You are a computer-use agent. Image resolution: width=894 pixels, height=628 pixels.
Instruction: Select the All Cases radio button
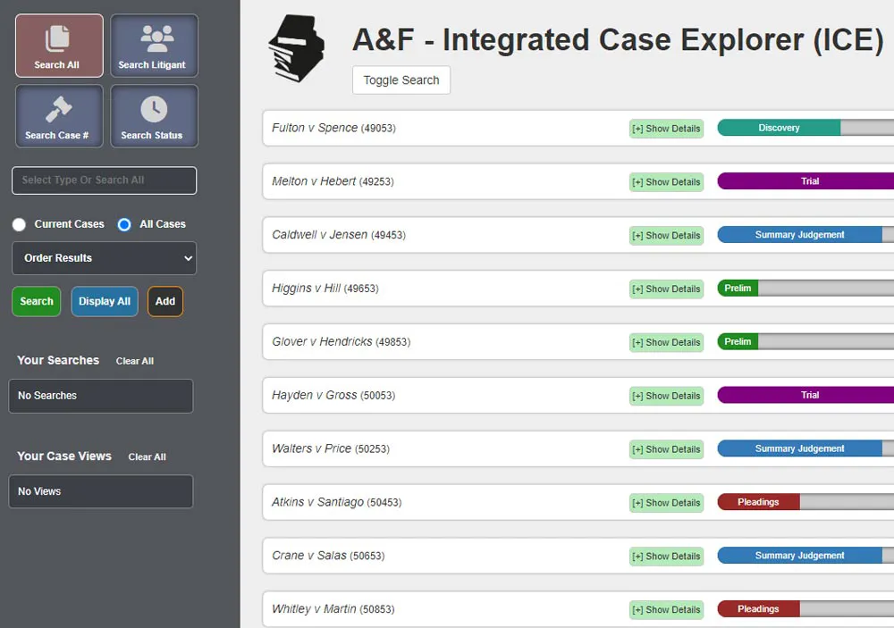click(124, 224)
